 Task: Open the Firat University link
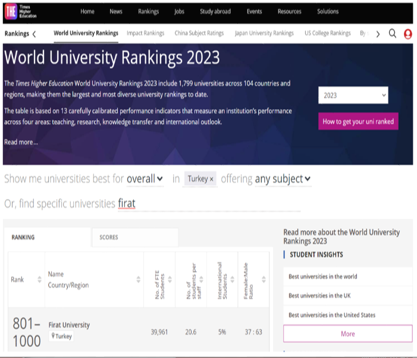pyautogui.click(x=69, y=325)
